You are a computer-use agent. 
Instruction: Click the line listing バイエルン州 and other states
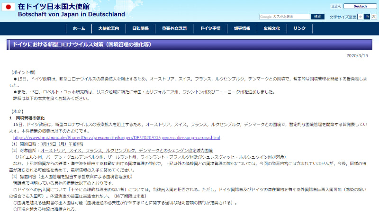tap(150, 157)
